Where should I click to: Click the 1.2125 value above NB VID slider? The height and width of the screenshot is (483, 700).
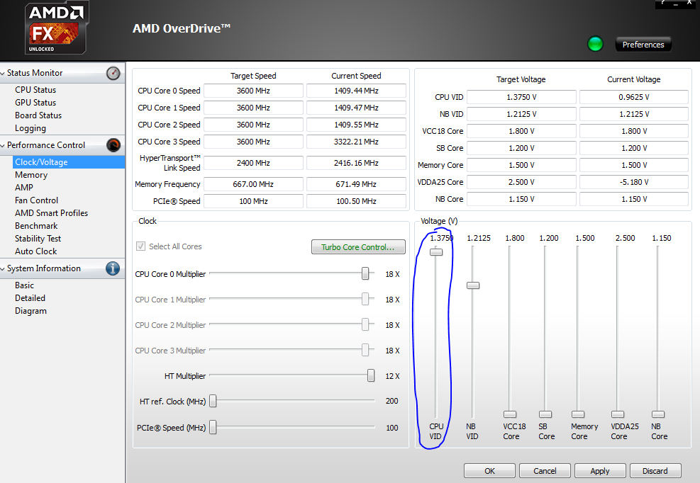click(479, 238)
